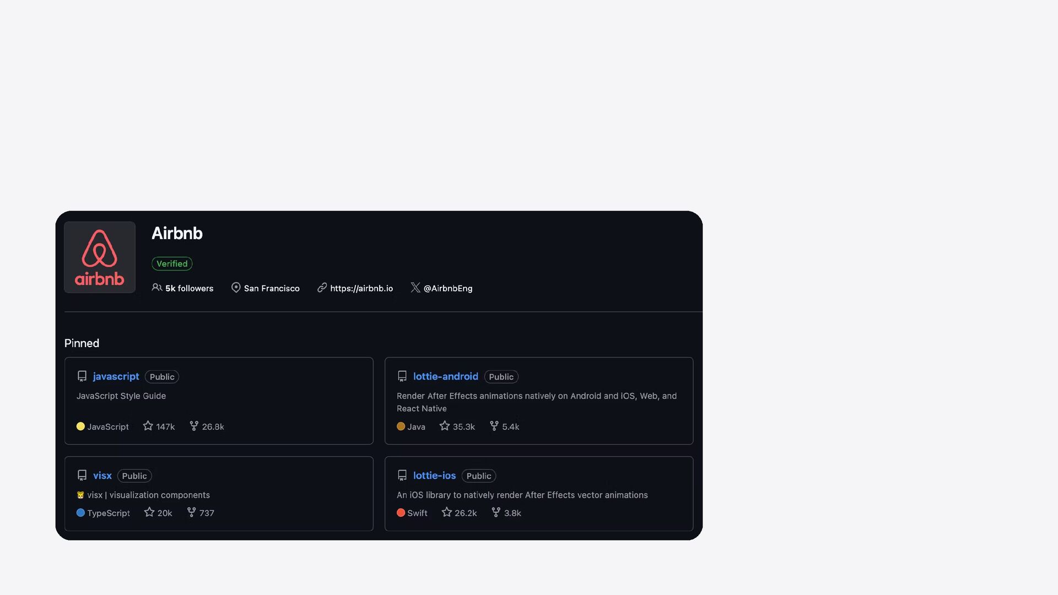Visit the https://airbnb.io website link
This screenshot has height=595, width=1058.
(361, 288)
